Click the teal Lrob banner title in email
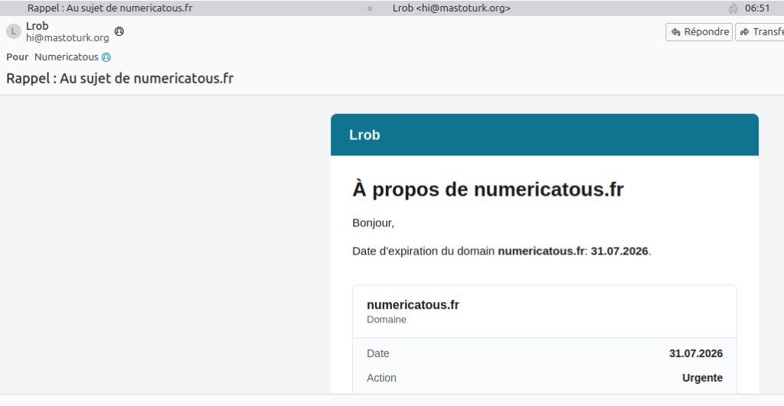 364,135
